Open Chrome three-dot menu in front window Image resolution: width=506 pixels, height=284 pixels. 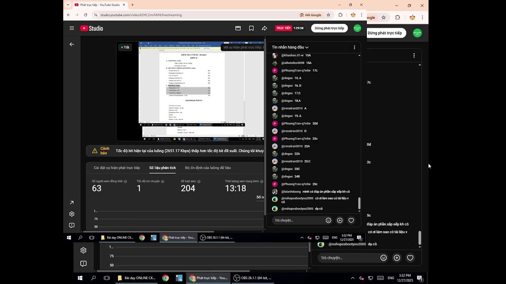click(361, 15)
